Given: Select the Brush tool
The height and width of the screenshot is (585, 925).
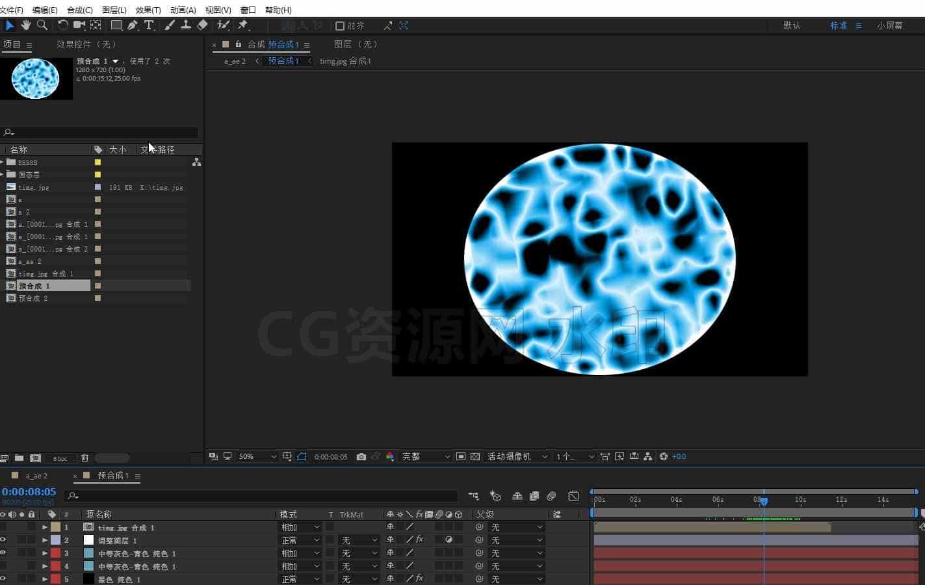Looking at the screenshot, I should tap(170, 25).
